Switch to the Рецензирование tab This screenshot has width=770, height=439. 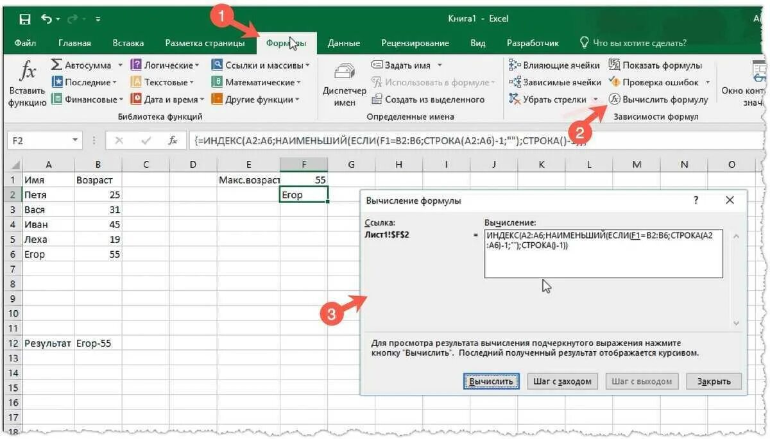[415, 43]
